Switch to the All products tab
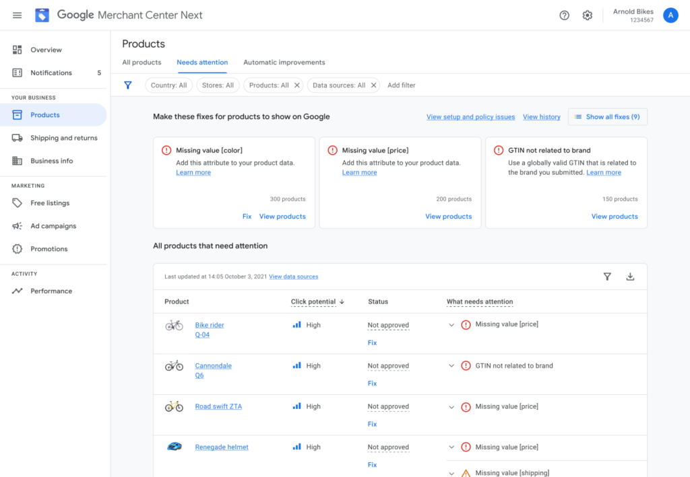Screen dimensions: 690x477 [142, 63]
